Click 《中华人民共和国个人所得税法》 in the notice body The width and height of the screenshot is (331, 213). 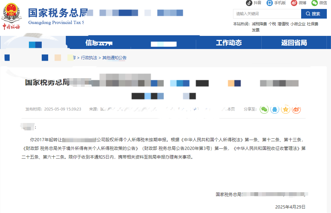coord(212,140)
